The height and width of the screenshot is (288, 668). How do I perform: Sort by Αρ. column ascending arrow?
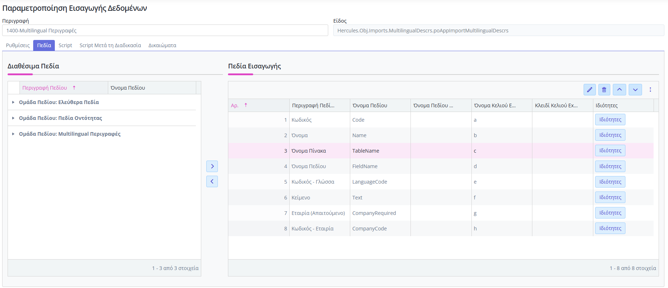(246, 105)
